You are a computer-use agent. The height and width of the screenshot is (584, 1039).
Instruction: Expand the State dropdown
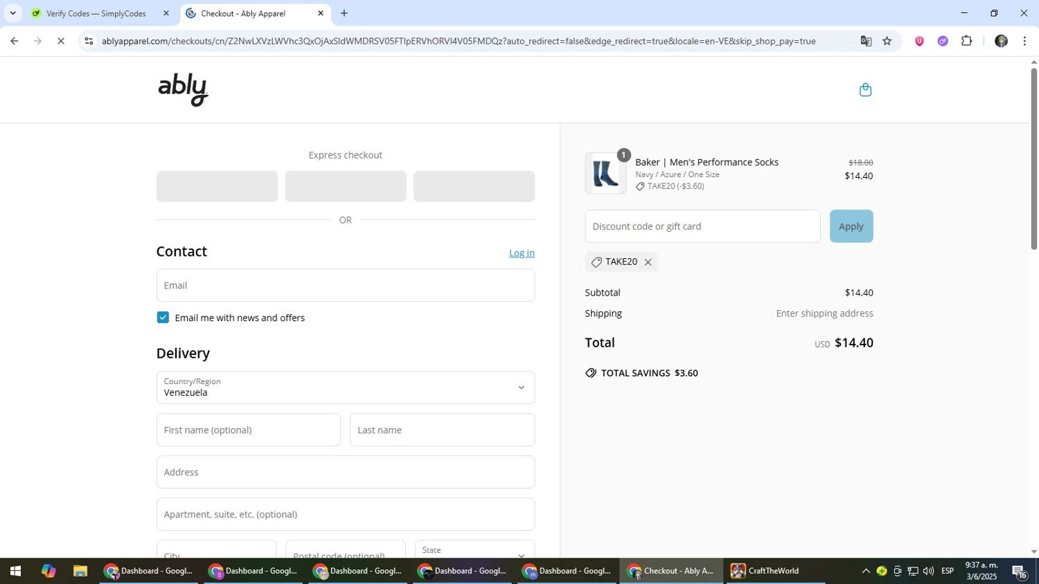(474, 549)
